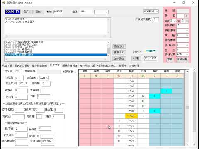The height and width of the screenshot is (149, 199).
Task: Click the trade date field showing 2021/11/10
Action: click(48, 141)
